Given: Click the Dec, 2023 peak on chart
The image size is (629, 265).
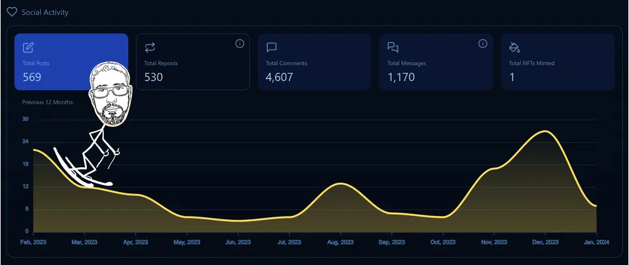Looking at the screenshot, I should coord(545,131).
